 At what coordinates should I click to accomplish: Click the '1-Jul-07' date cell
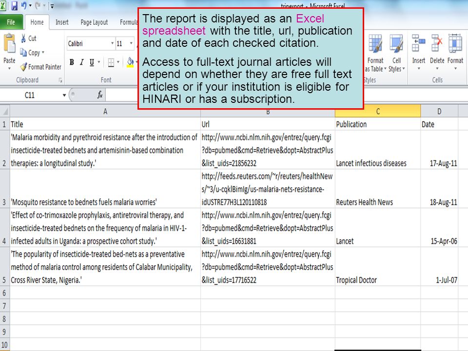point(439,267)
